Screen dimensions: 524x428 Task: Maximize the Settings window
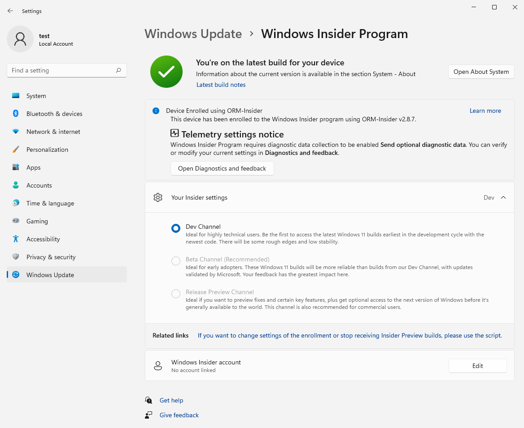point(494,7)
